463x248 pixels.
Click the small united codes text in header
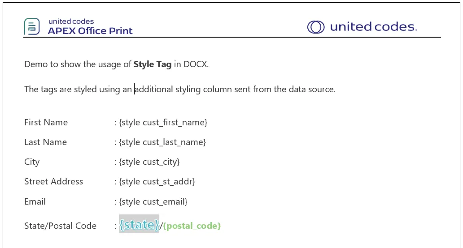pos(71,21)
